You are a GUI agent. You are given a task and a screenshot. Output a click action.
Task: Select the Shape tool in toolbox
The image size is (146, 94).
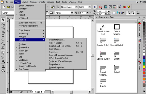[3, 24]
